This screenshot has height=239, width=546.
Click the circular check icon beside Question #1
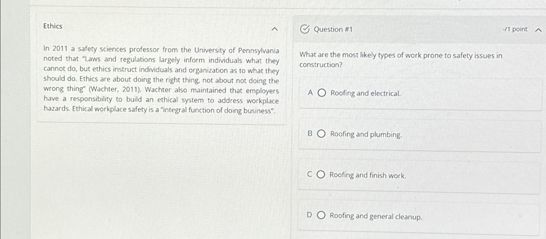(305, 29)
